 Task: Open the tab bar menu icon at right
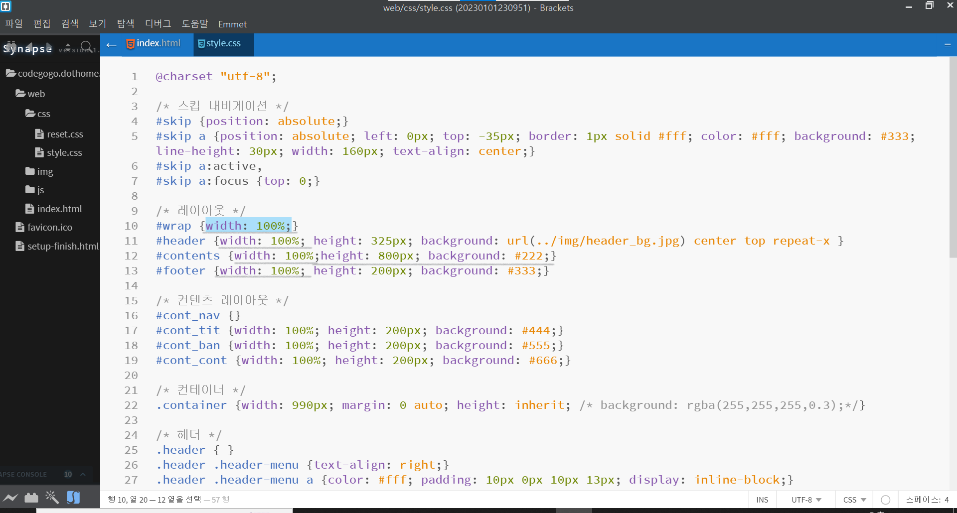pos(948,45)
